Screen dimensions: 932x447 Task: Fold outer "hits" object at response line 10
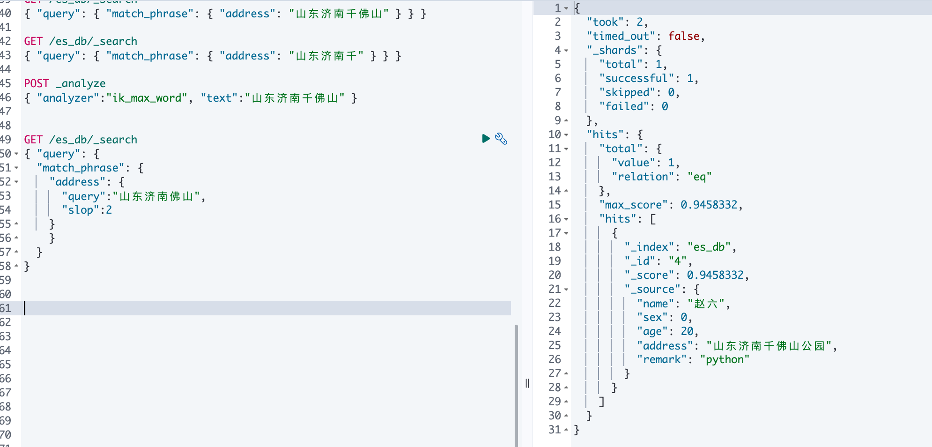(566, 134)
